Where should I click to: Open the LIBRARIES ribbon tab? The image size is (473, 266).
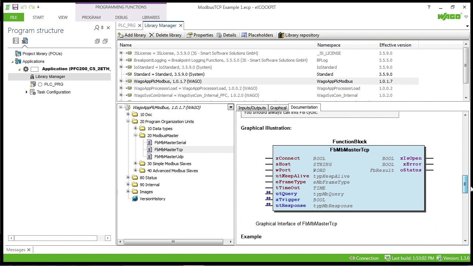click(x=151, y=17)
